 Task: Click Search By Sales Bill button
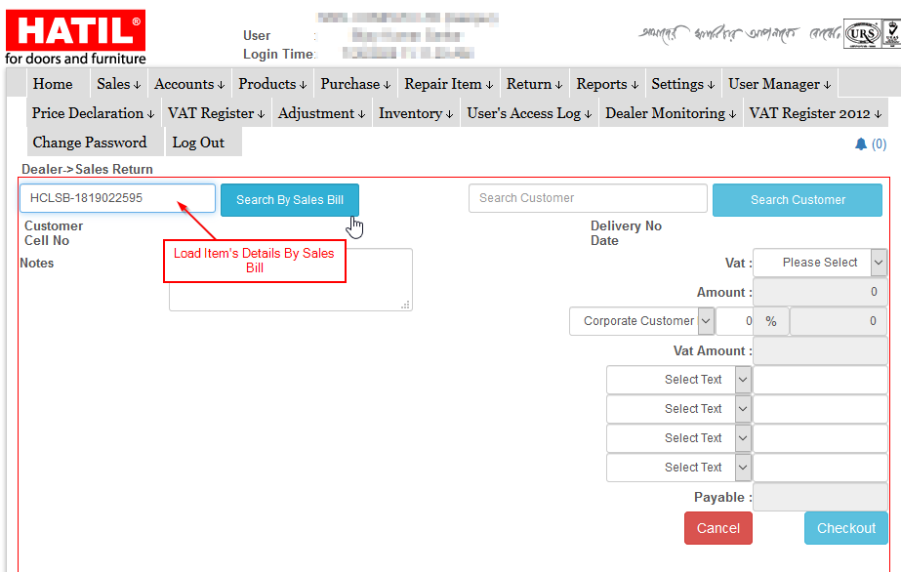click(290, 200)
